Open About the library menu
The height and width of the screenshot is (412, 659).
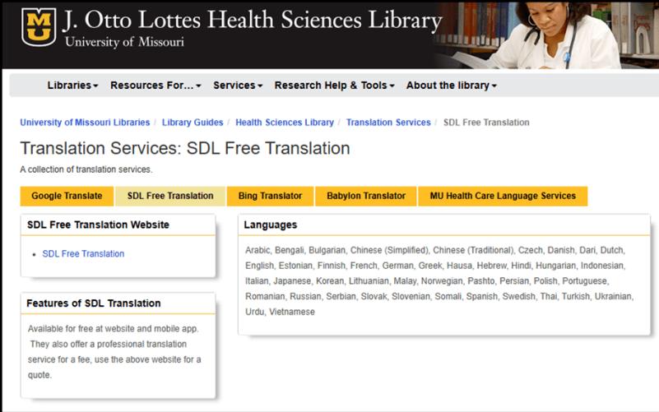coord(451,86)
